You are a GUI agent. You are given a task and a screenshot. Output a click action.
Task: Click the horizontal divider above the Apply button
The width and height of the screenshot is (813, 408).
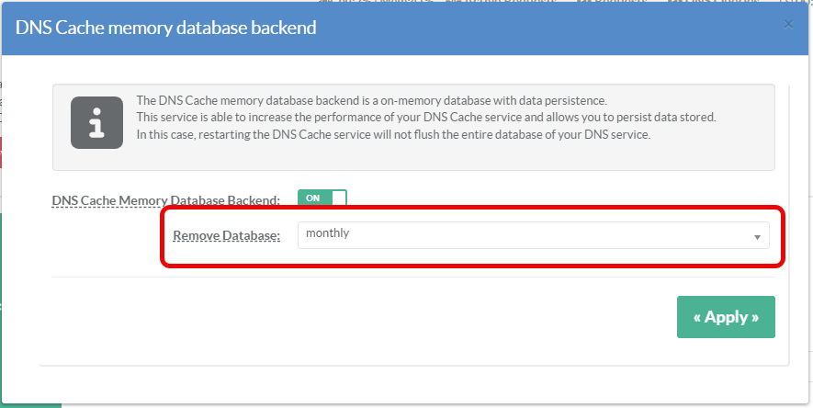tap(413, 277)
